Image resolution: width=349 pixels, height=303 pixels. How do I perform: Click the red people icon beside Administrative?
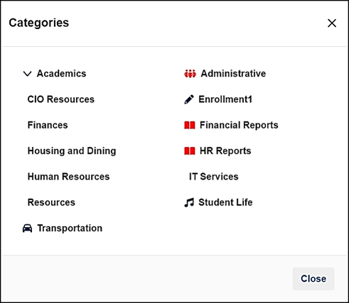click(190, 74)
